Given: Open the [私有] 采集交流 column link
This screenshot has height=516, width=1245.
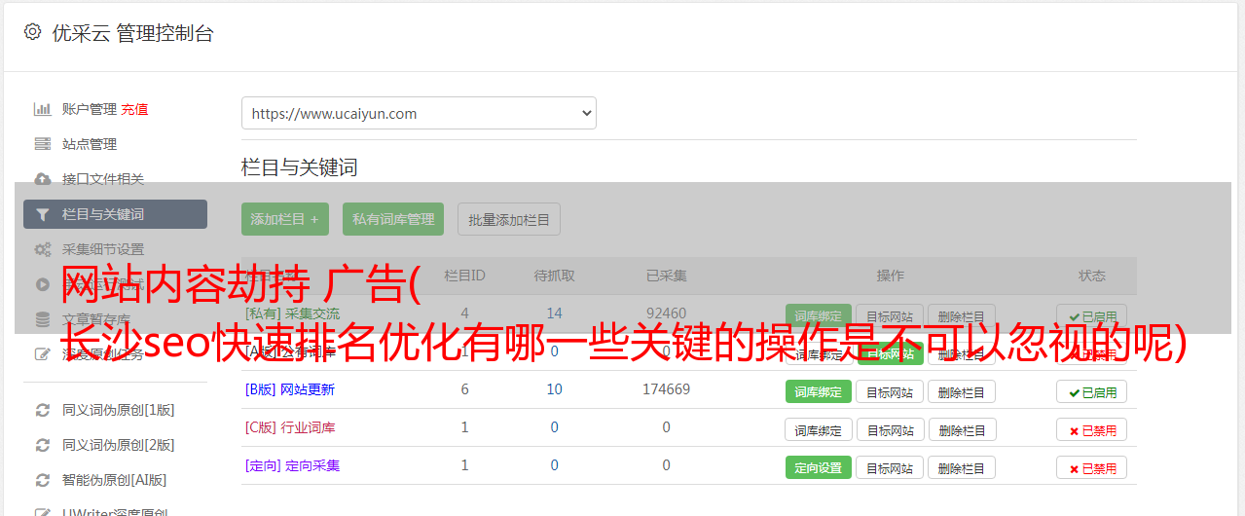Looking at the screenshot, I should tap(292, 313).
